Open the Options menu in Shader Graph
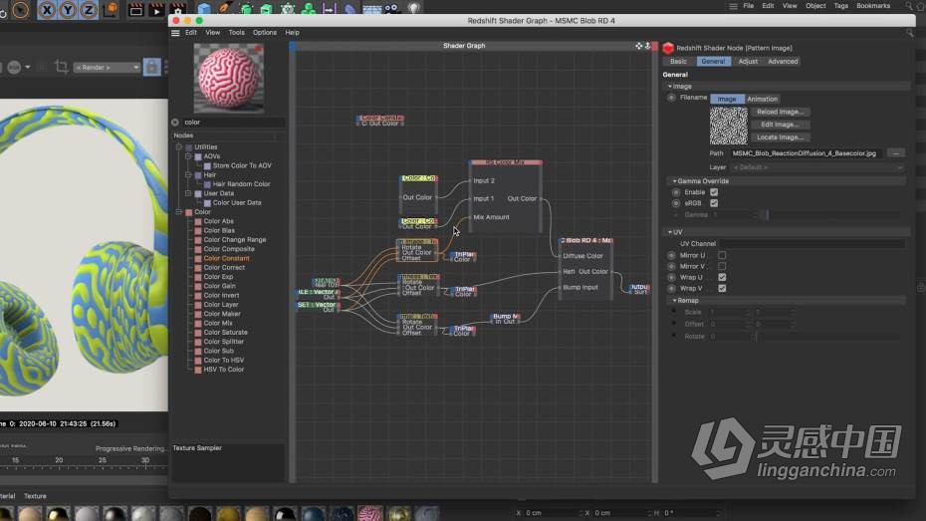 (x=265, y=33)
